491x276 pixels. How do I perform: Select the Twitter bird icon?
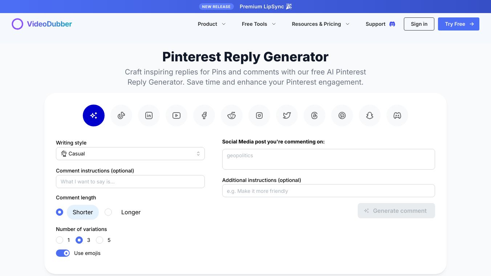point(287,115)
